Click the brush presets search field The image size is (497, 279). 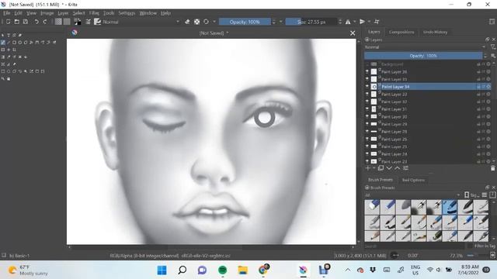[x=415, y=246]
